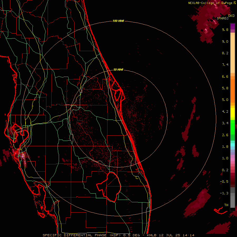The image size is (237, 237).
Task: Click the (KDP) abbreviation in the caption
Action: (x=115, y=235)
